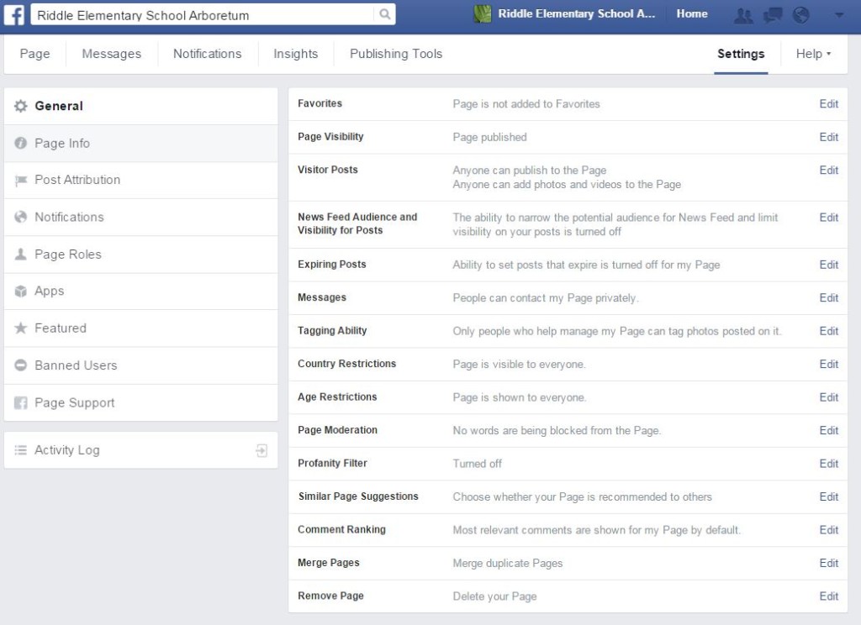Click the Apps cube icon
The image size is (861, 625).
coord(20,291)
